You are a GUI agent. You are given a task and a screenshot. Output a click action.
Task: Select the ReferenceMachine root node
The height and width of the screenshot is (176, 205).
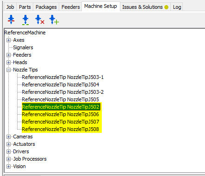point(25,33)
